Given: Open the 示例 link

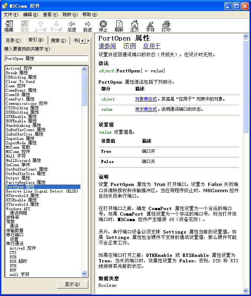Looking at the screenshot, I should click(x=129, y=46).
